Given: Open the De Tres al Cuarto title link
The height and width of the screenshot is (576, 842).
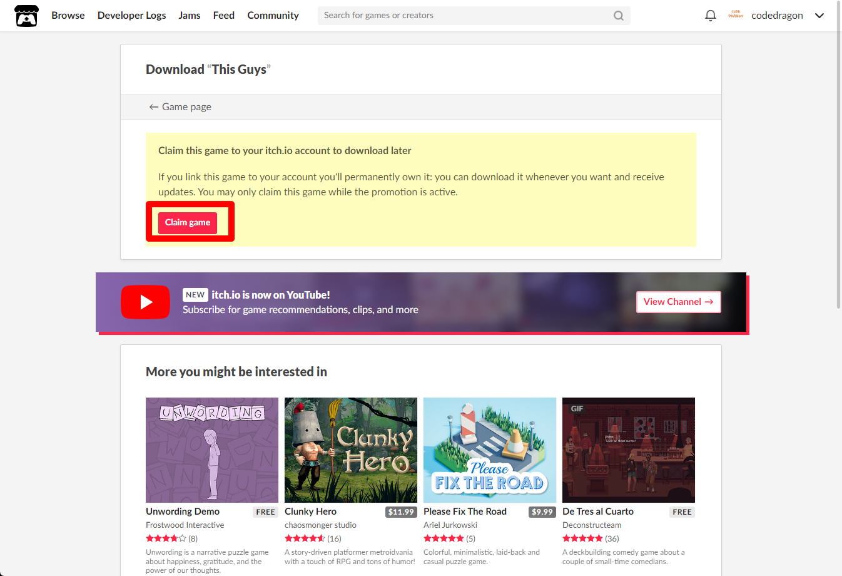Looking at the screenshot, I should tap(598, 512).
